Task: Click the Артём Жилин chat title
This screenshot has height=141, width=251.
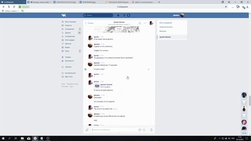Action: tap(119, 22)
